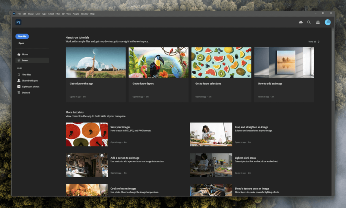Open Your files in the sidebar
The image size is (346, 208).
[27, 74]
